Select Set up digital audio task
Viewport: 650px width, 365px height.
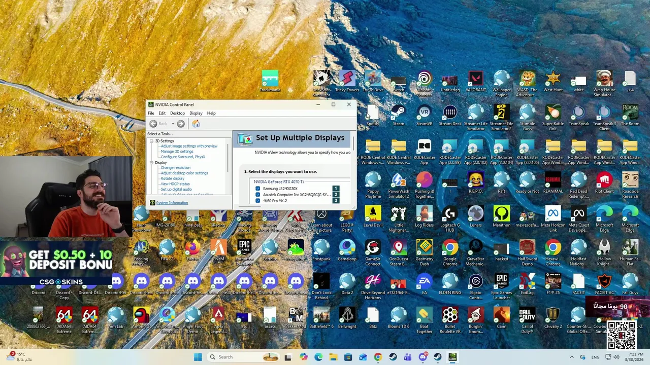pos(176,190)
